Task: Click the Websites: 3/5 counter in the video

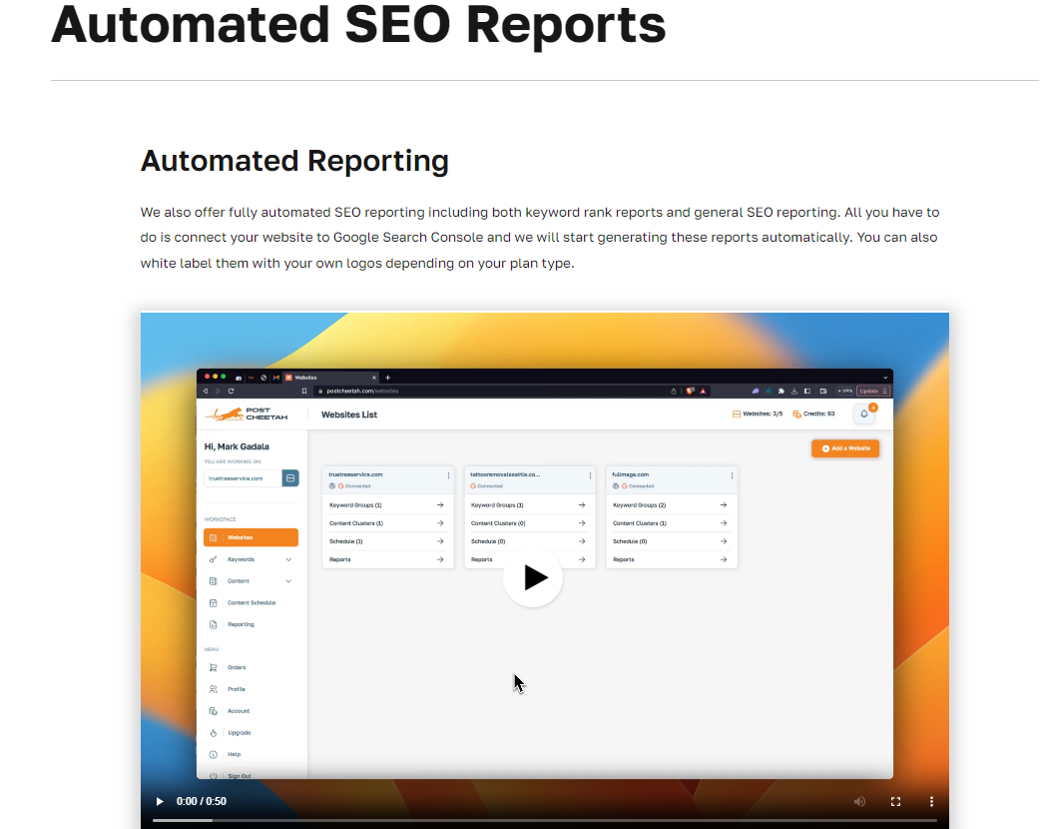Action: tap(758, 414)
